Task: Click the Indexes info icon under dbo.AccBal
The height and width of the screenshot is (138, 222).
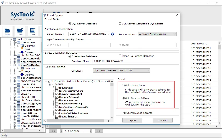Action: point(22,52)
